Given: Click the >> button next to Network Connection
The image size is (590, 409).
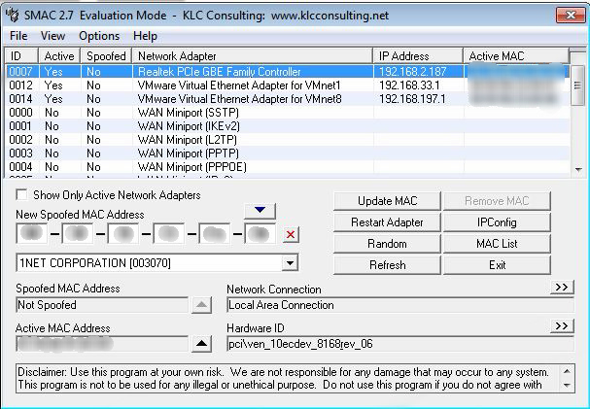Looking at the screenshot, I should (562, 288).
